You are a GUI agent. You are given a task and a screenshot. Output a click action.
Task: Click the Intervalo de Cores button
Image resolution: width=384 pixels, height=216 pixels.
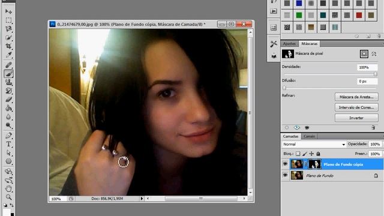(x=356, y=107)
